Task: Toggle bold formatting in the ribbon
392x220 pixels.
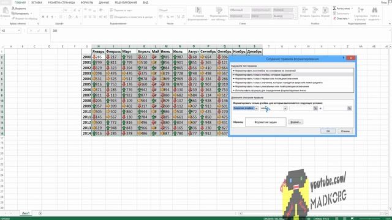Action: point(43,16)
